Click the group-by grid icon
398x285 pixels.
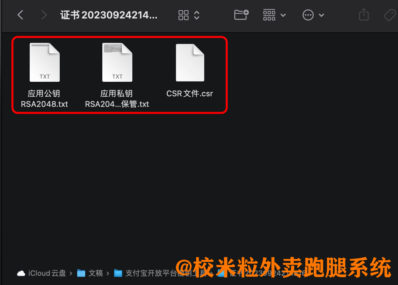[269, 15]
